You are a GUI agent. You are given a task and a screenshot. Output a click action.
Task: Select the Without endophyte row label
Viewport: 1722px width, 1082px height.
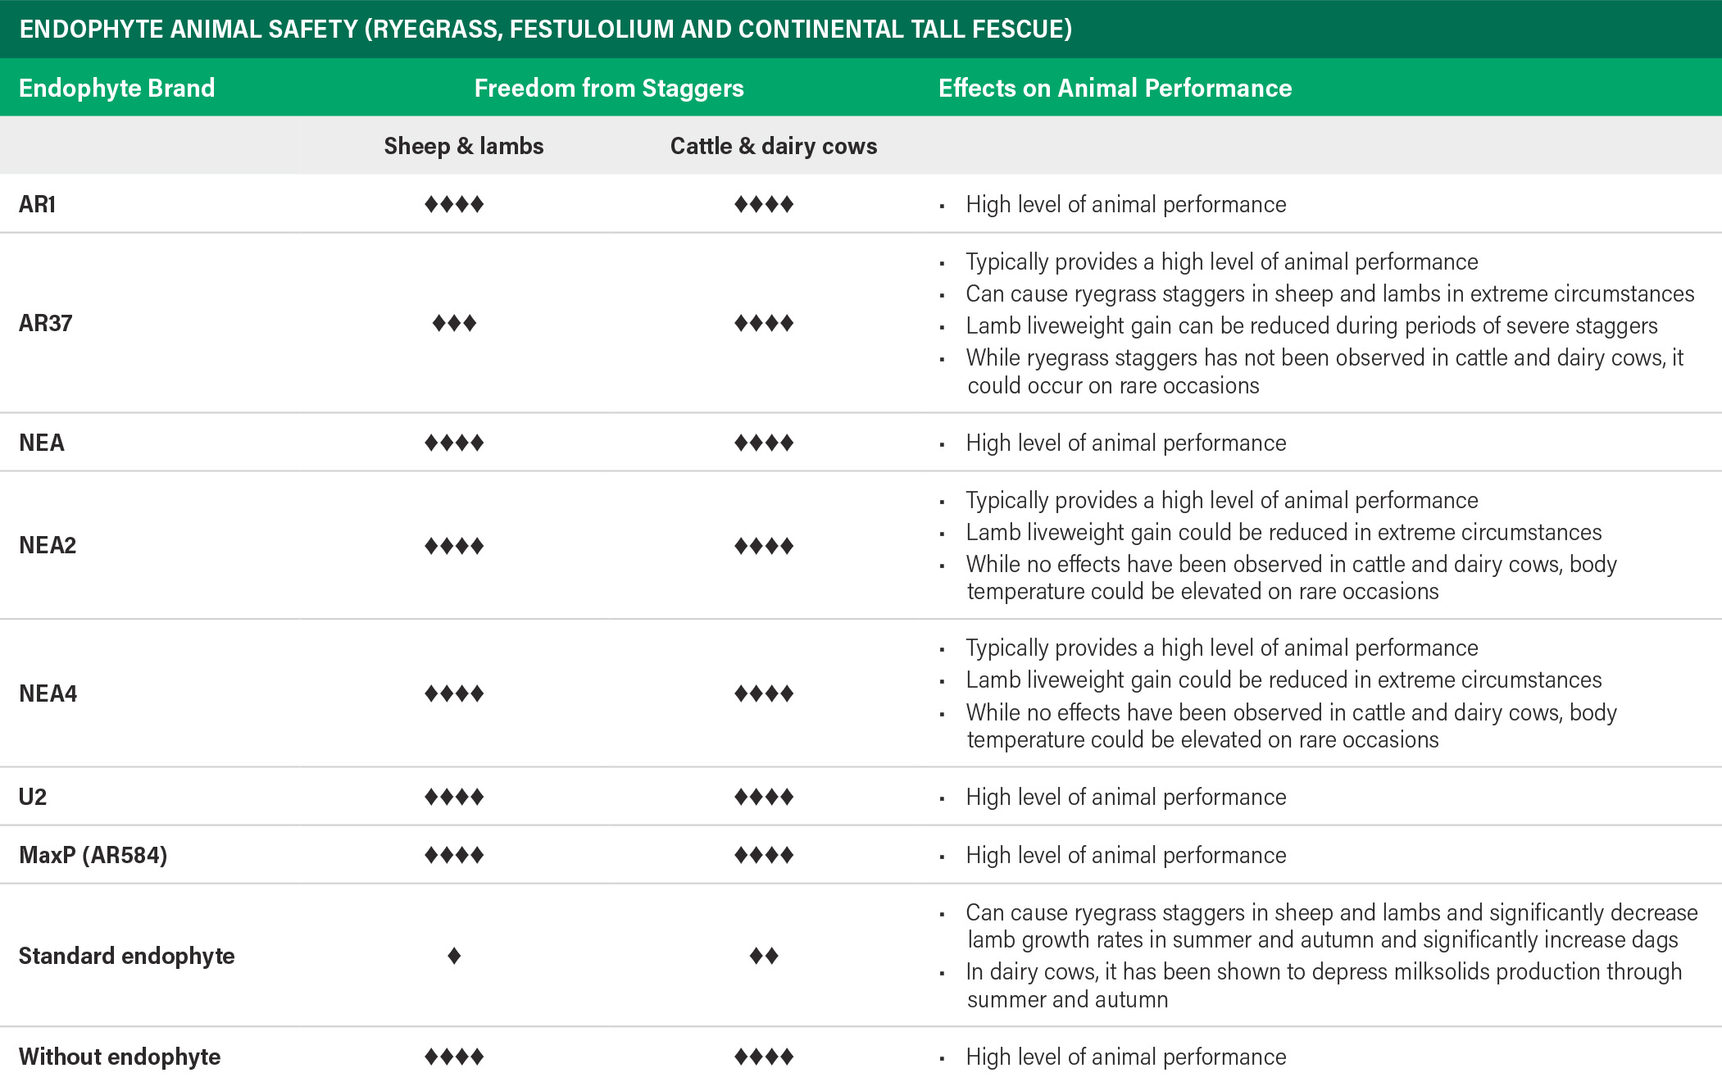point(120,1057)
